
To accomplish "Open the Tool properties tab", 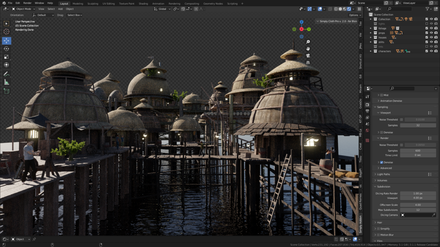I will pos(367,96).
